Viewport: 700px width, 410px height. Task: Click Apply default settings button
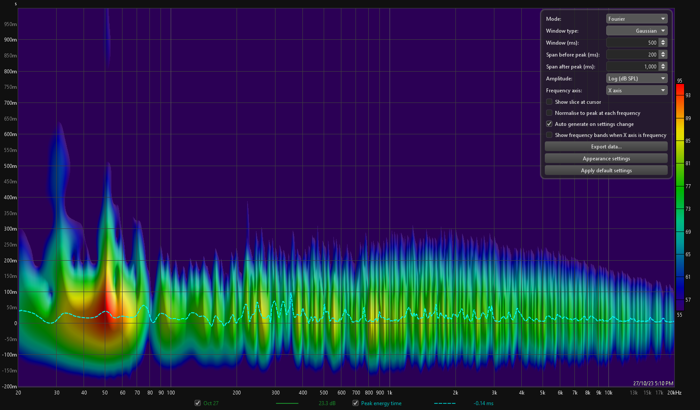click(606, 170)
